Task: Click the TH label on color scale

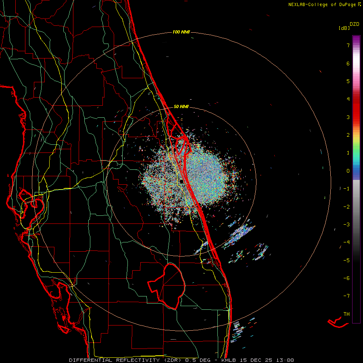Action: (346, 314)
